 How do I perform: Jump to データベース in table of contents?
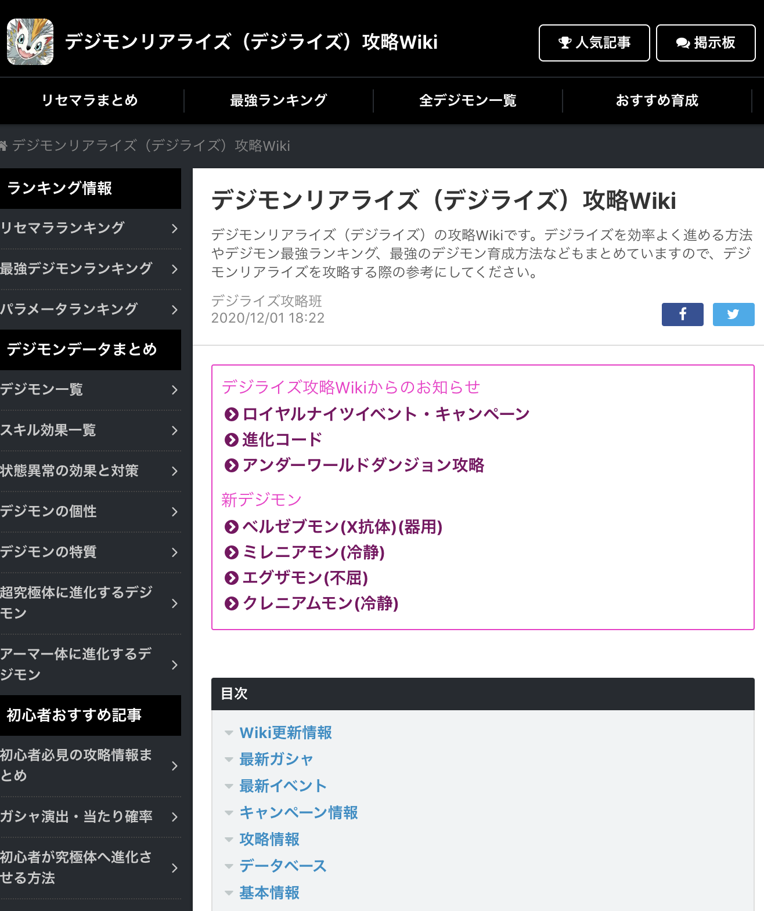(283, 866)
